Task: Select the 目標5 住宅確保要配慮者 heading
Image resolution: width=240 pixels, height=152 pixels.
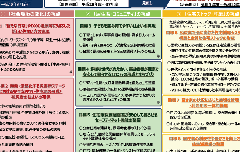Action: tap(118, 117)
